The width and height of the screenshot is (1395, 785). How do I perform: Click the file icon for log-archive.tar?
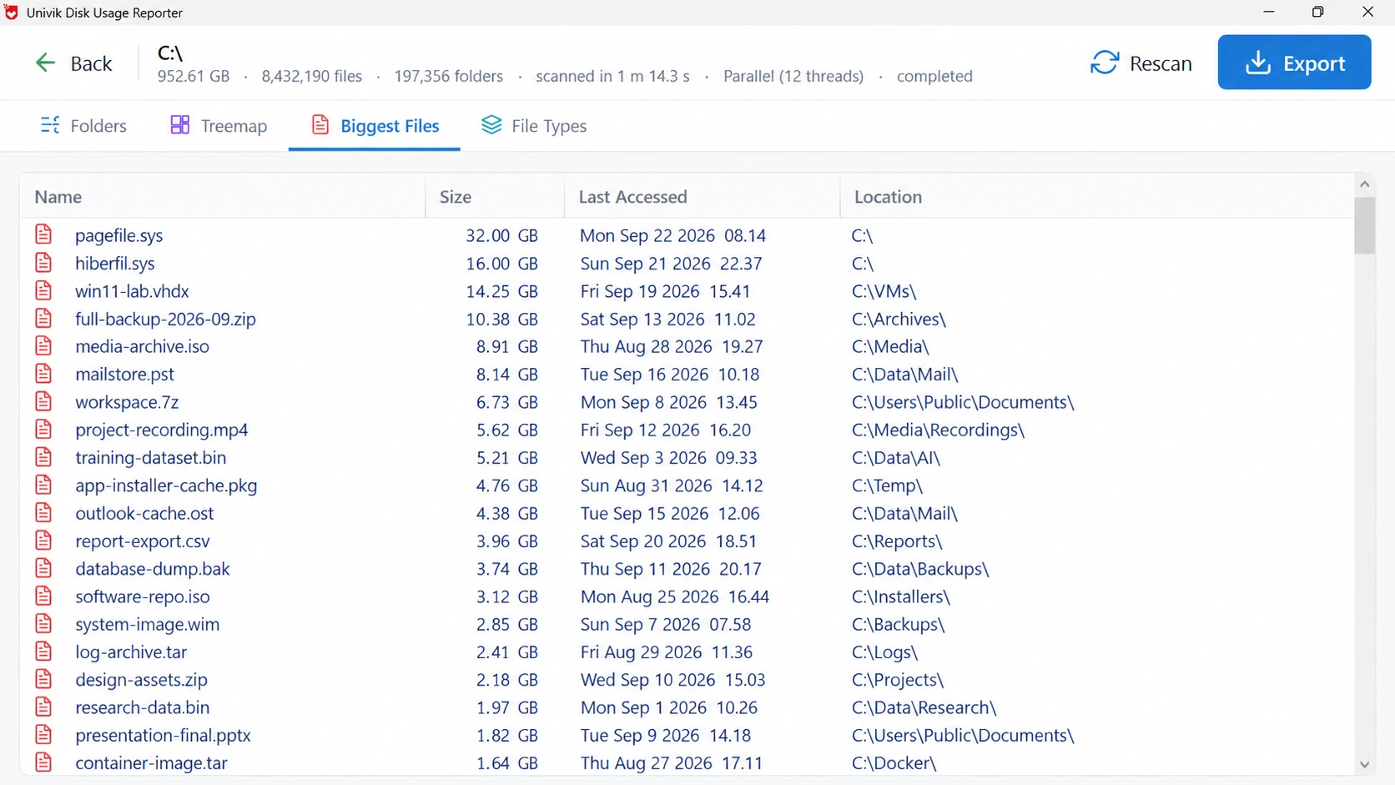click(x=43, y=652)
